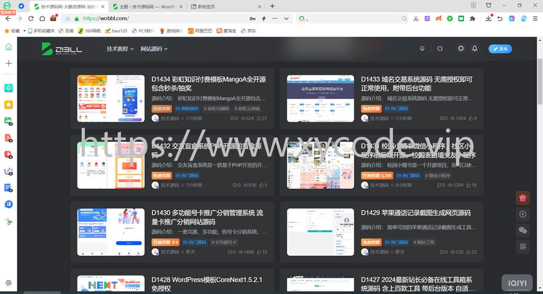Click the Zibll site logo
The image size is (543, 294).
tap(62, 49)
